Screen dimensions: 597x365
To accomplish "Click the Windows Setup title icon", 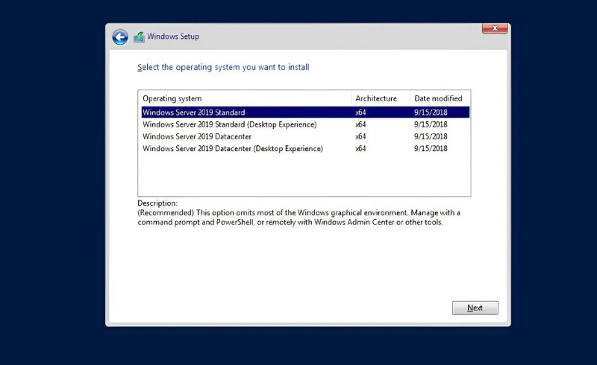I will 139,37.
